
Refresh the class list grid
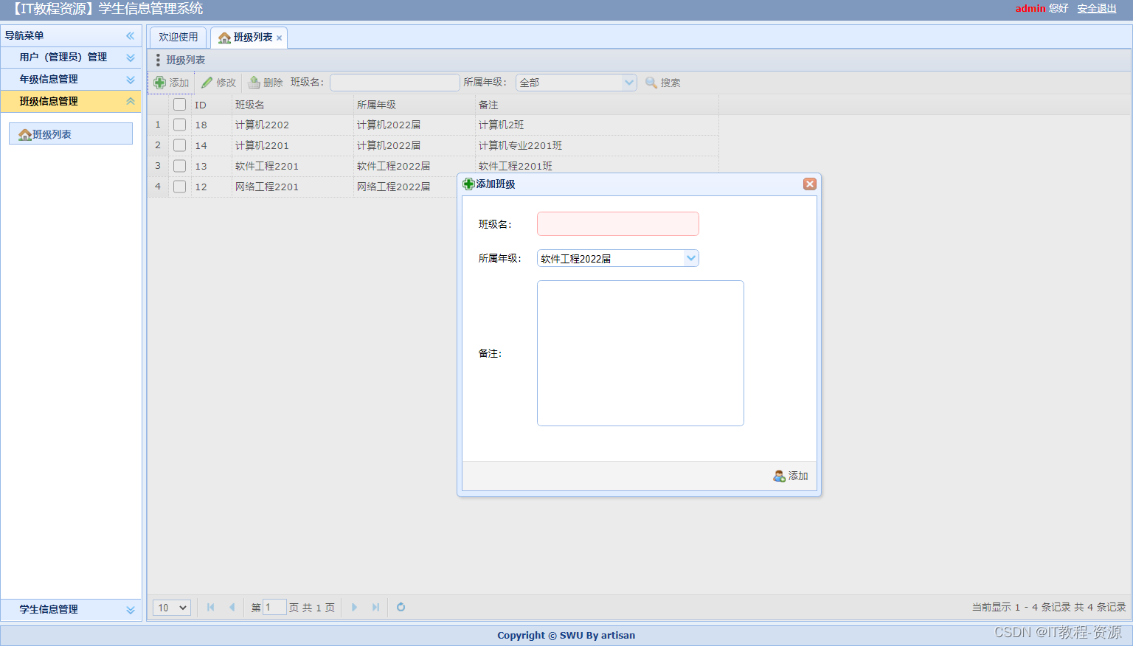[401, 608]
